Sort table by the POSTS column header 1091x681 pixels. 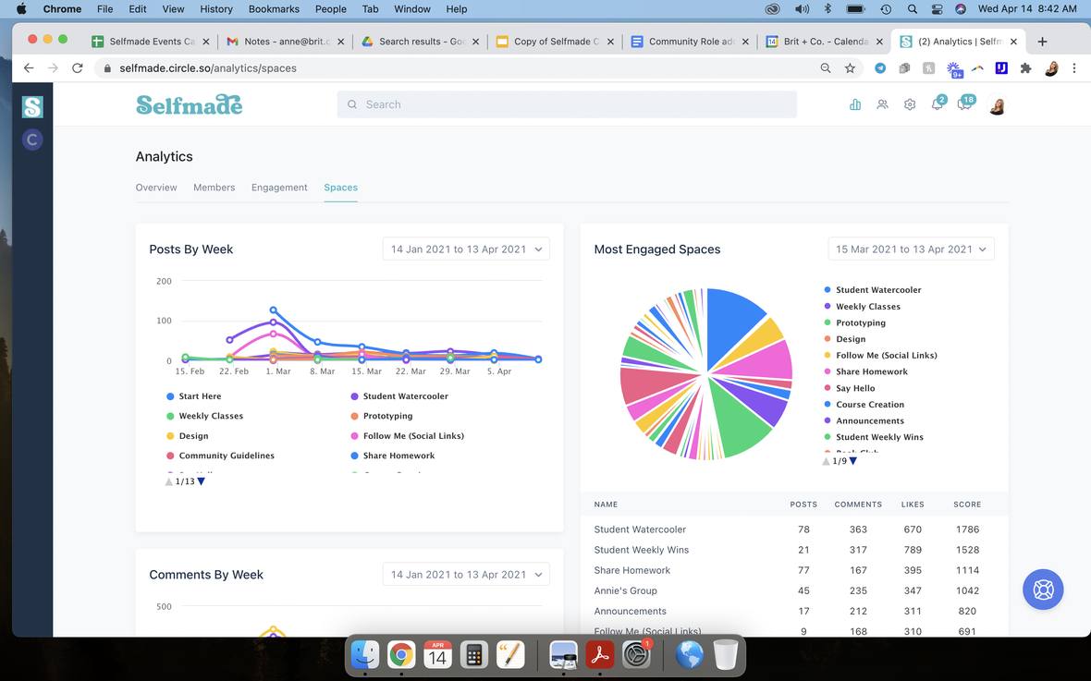click(x=803, y=505)
